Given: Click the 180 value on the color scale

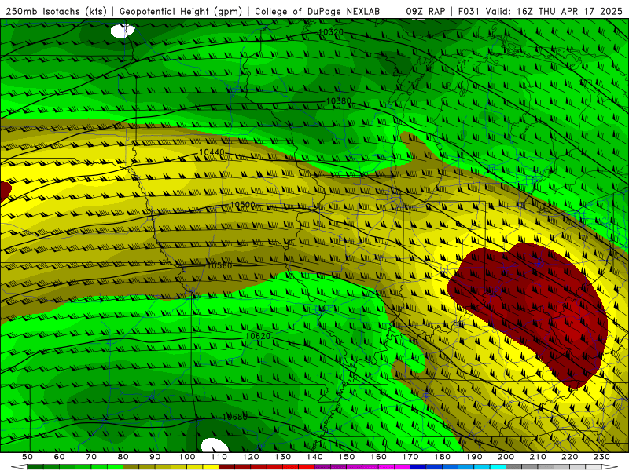Looking at the screenshot, I should (x=442, y=457).
